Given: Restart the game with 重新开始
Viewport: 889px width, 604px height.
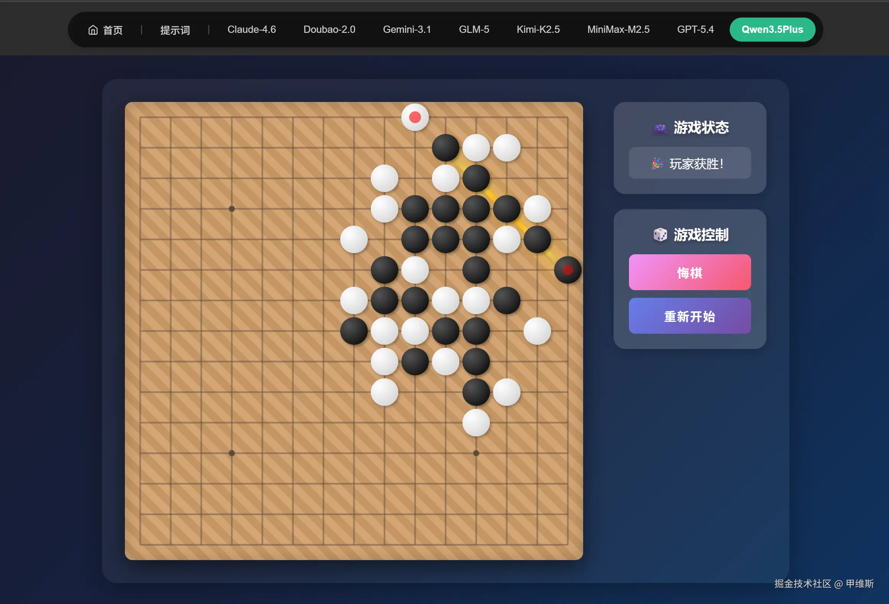Looking at the screenshot, I should (x=689, y=316).
